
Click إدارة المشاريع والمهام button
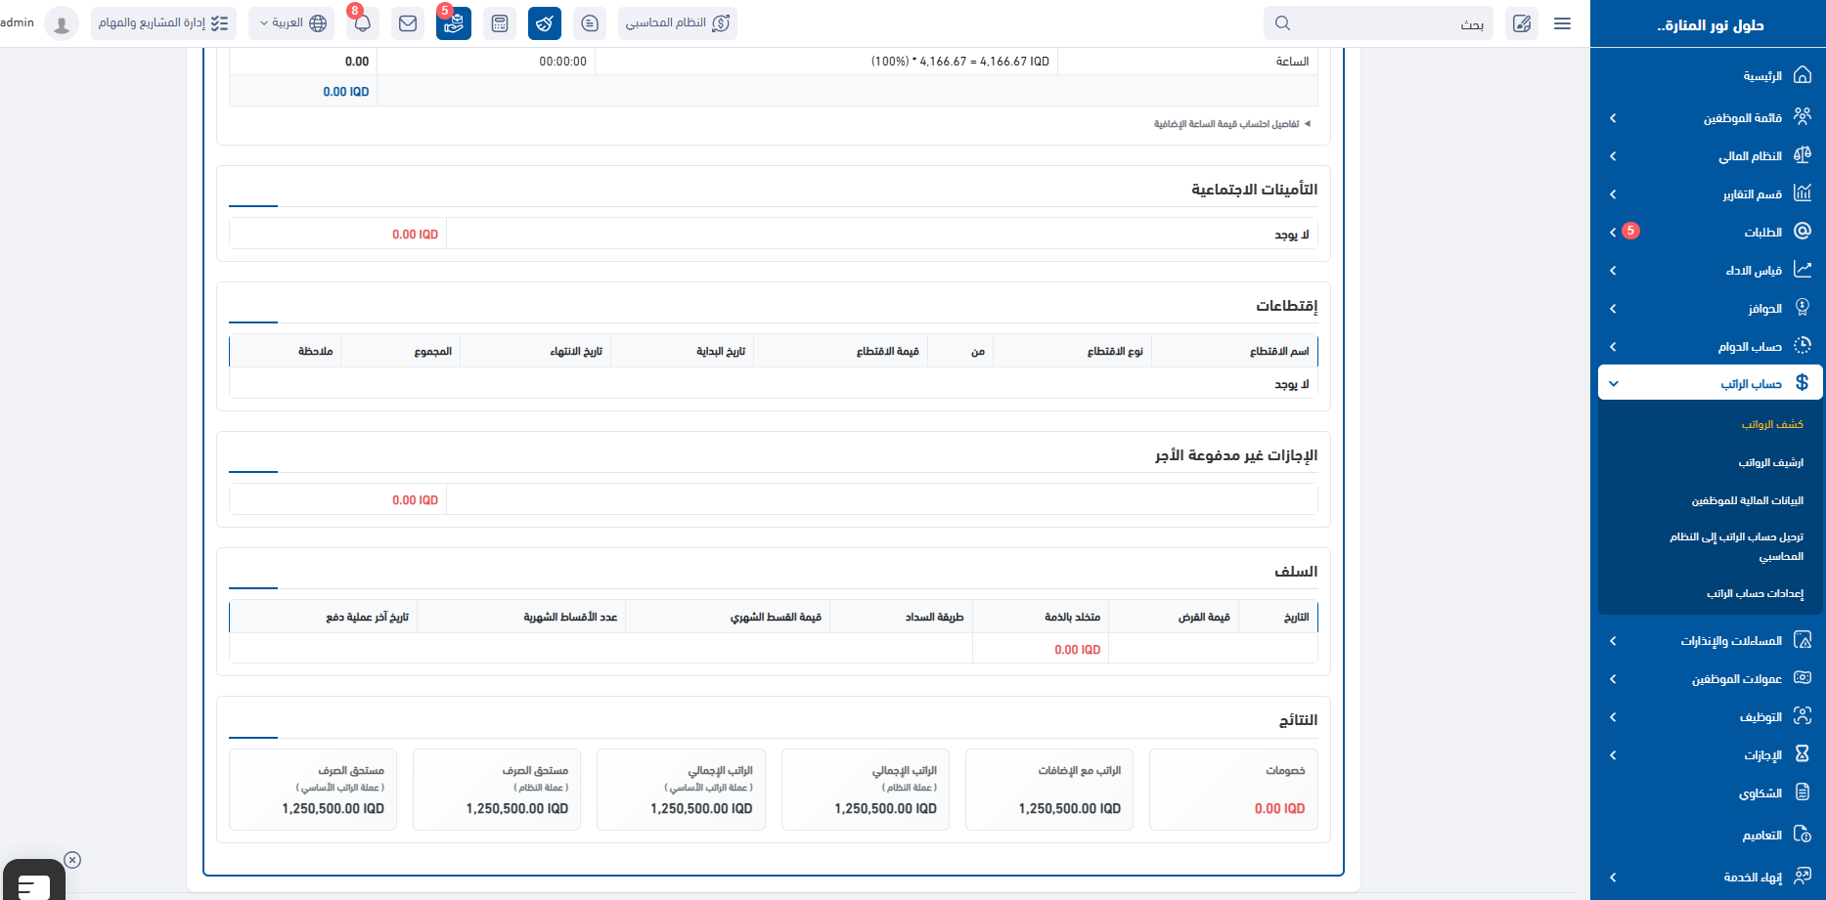pyautogui.click(x=163, y=23)
